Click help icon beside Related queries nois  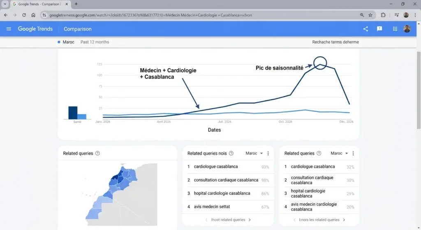[231, 153]
